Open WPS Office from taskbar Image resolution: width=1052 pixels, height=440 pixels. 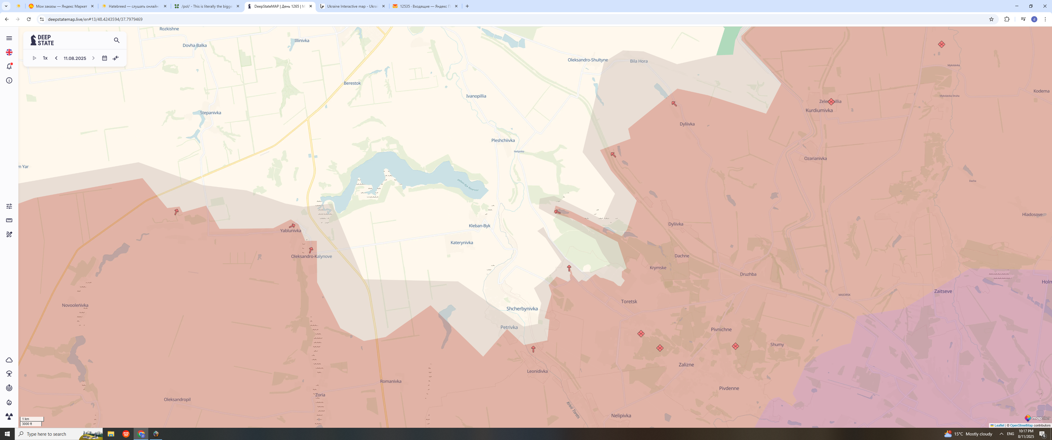click(126, 434)
